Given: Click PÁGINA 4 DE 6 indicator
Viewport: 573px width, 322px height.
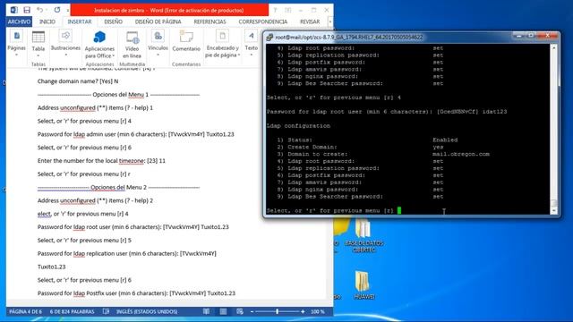Looking at the screenshot, I should click(25, 311).
